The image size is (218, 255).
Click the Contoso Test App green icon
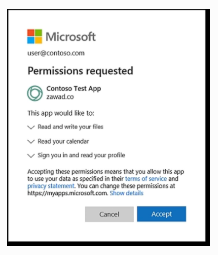pyautogui.click(x=35, y=93)
